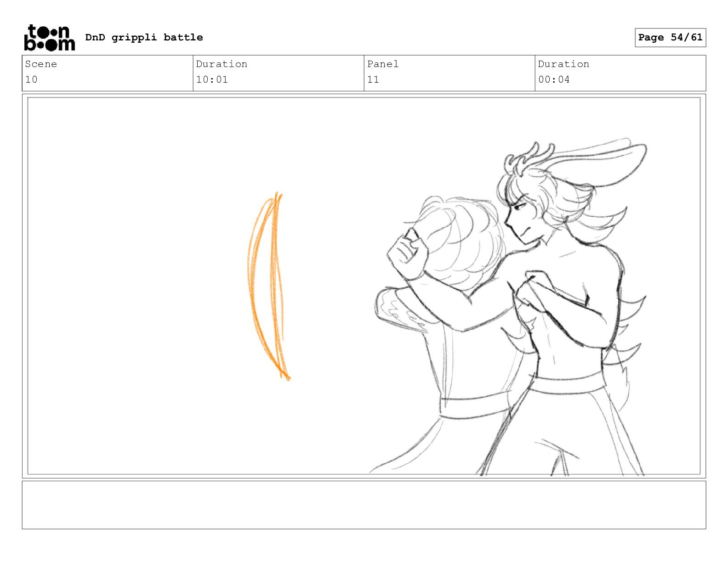
Task: Click the Toon Boom logo
Action: 49,38
